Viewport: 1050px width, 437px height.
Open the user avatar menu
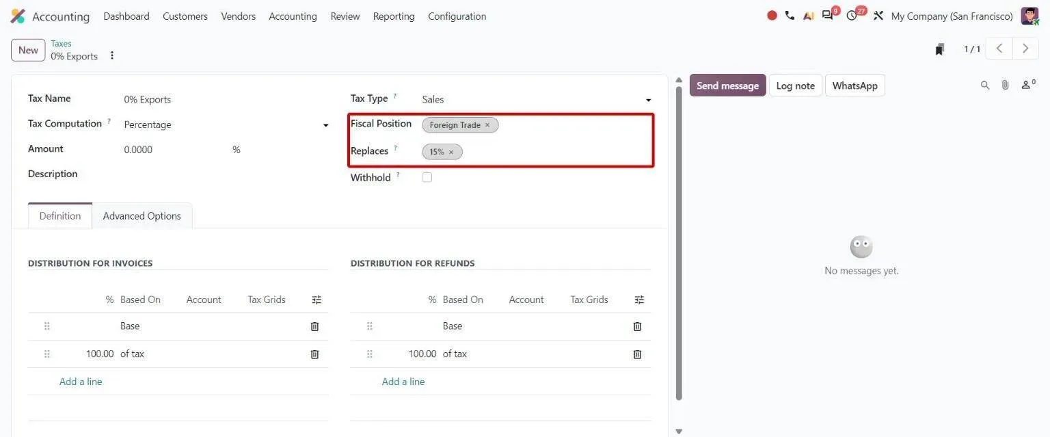coord(1029,16)
